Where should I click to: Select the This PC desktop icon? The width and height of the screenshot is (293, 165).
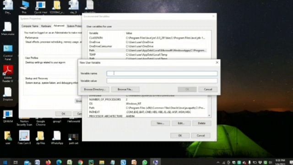point(24,7)
